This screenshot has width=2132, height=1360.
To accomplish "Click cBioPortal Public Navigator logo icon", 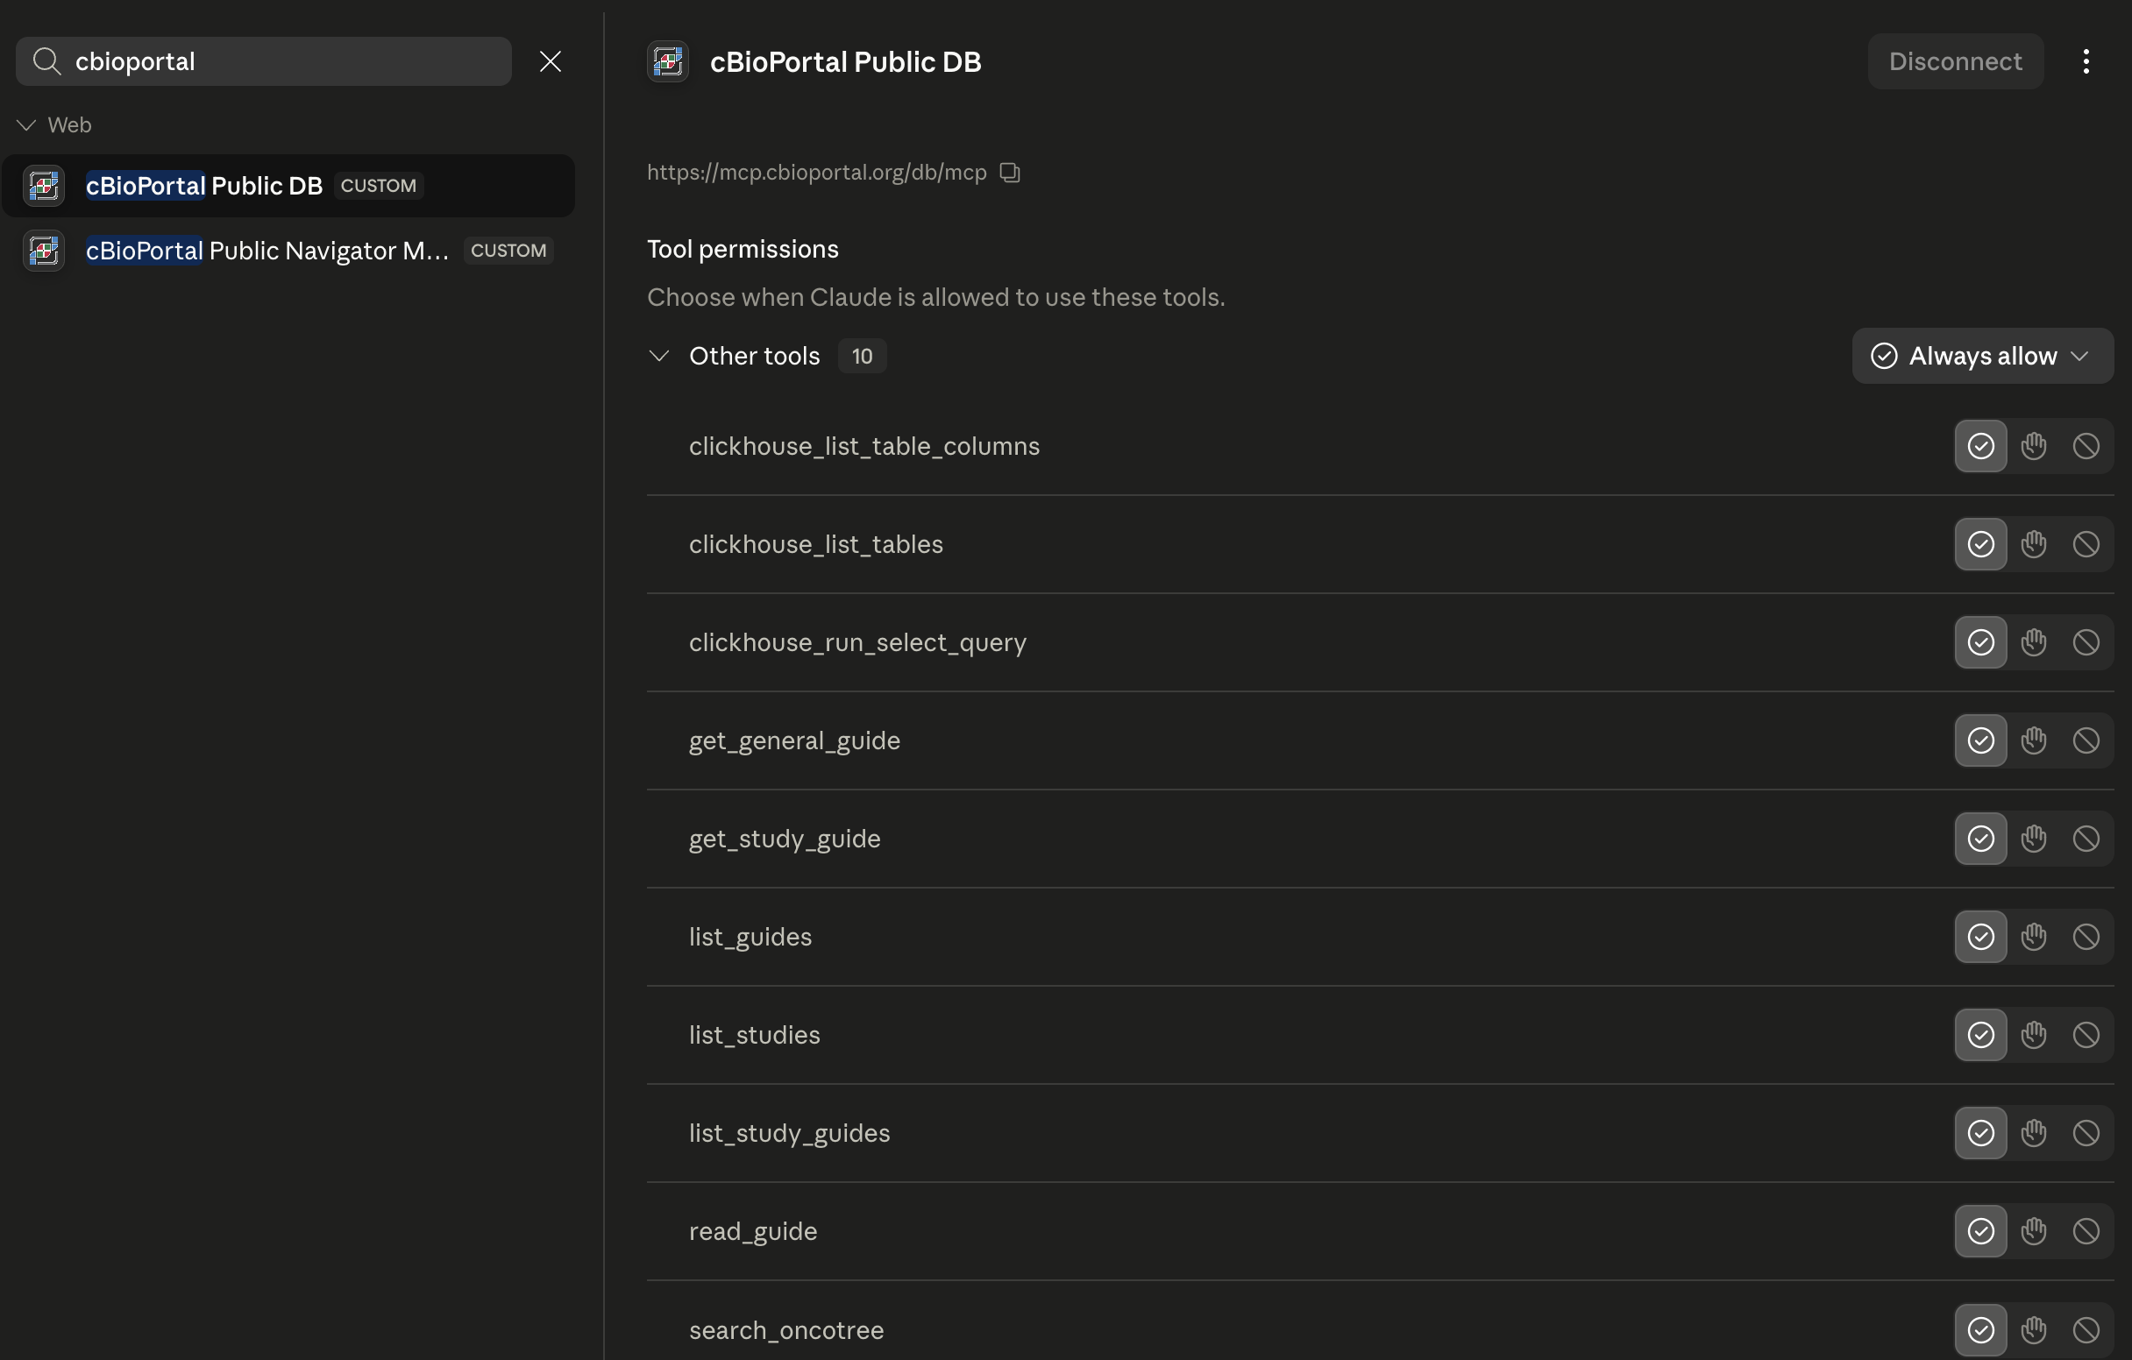I will click(43, 251).
